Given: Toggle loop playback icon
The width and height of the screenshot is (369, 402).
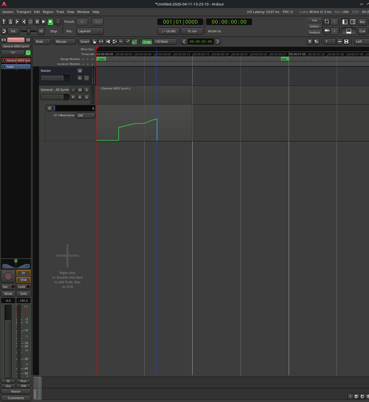Looking at the screenshot, I should [30, 22].
